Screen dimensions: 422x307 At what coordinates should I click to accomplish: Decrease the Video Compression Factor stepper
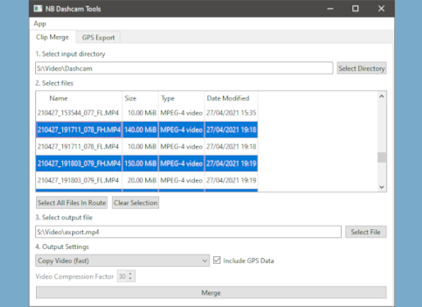click(130, 278)
